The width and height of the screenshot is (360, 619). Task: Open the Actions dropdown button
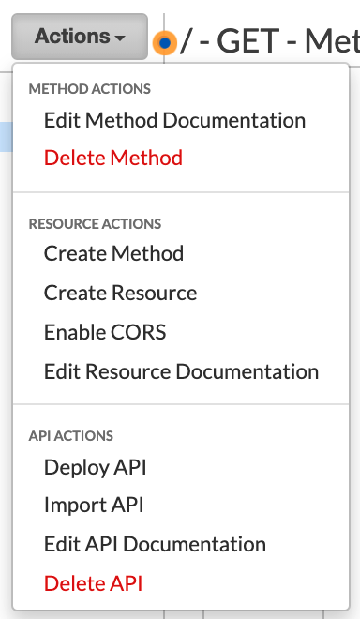[80, 37]
